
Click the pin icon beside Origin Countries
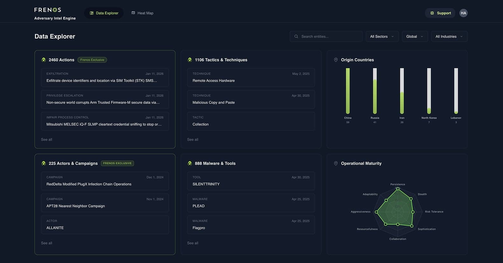click(x=336, y=60)
